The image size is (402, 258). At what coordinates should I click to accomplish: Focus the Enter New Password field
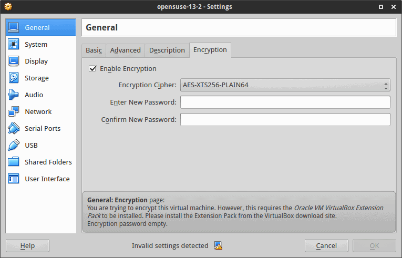click(285, 102)
